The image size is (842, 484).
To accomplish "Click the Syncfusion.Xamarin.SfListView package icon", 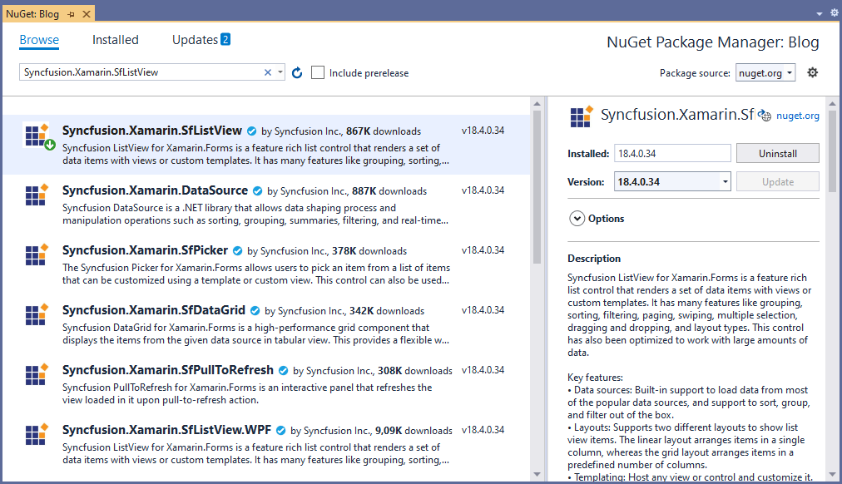I will (38, 136).
